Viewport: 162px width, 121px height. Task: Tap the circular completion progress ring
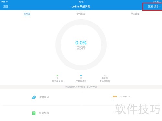[x=81, y=45]
